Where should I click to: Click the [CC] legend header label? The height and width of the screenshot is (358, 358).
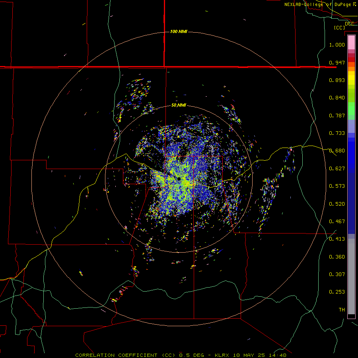pyautogui.click(x=339, y=27)
